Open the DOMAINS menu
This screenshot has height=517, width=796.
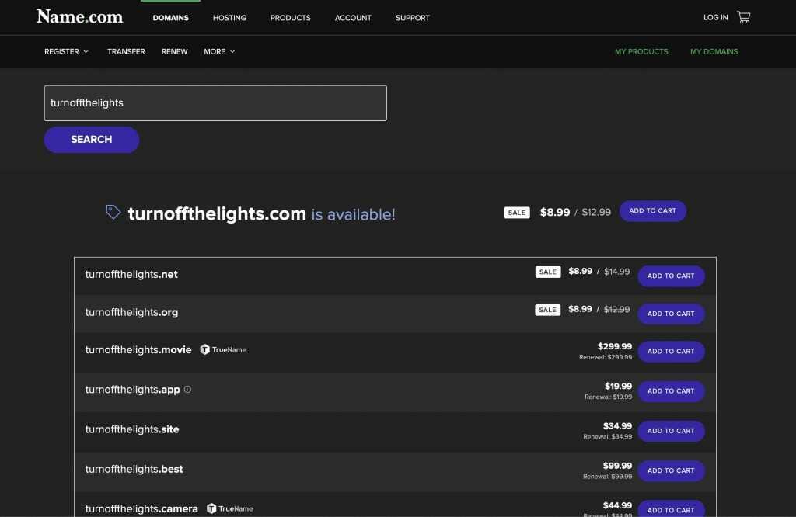pos(170,18)
